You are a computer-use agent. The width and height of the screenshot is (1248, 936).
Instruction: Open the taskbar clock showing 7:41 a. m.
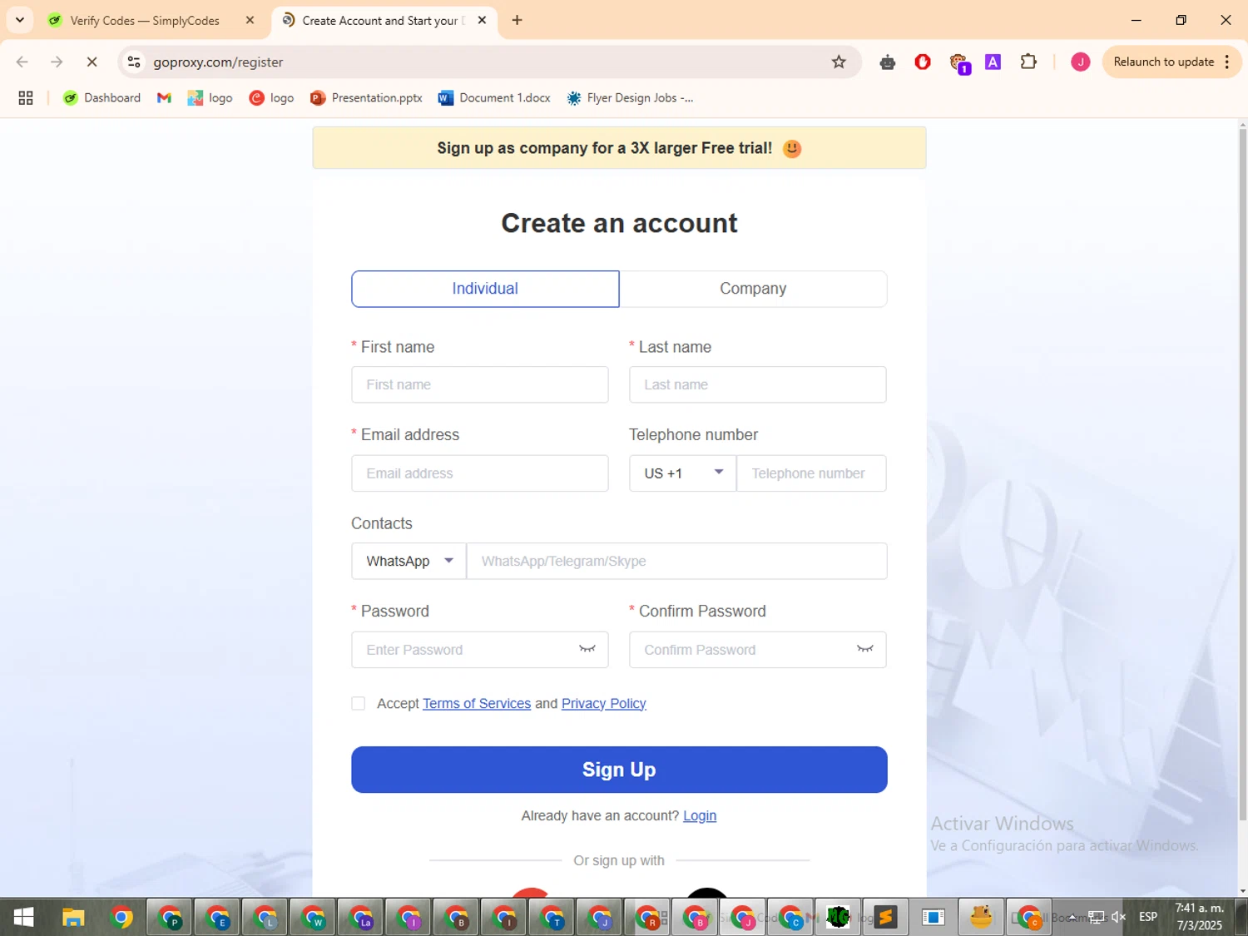tap(1199, 917)
